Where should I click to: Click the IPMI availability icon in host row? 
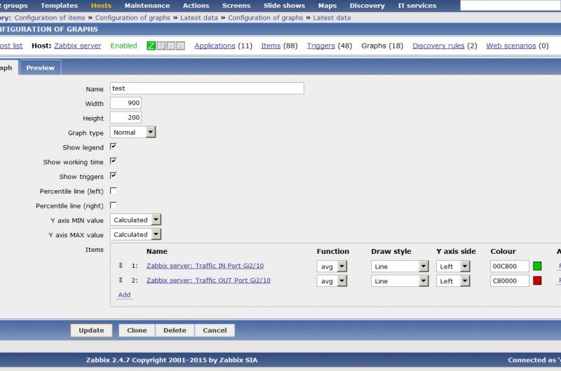coord(180,46)
